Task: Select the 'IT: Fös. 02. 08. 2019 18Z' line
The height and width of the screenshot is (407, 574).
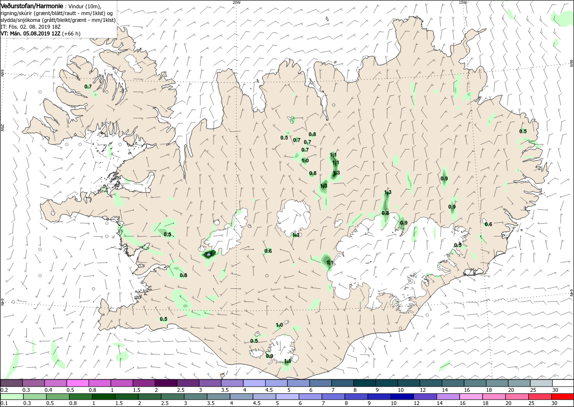Action: coord(30,27)
